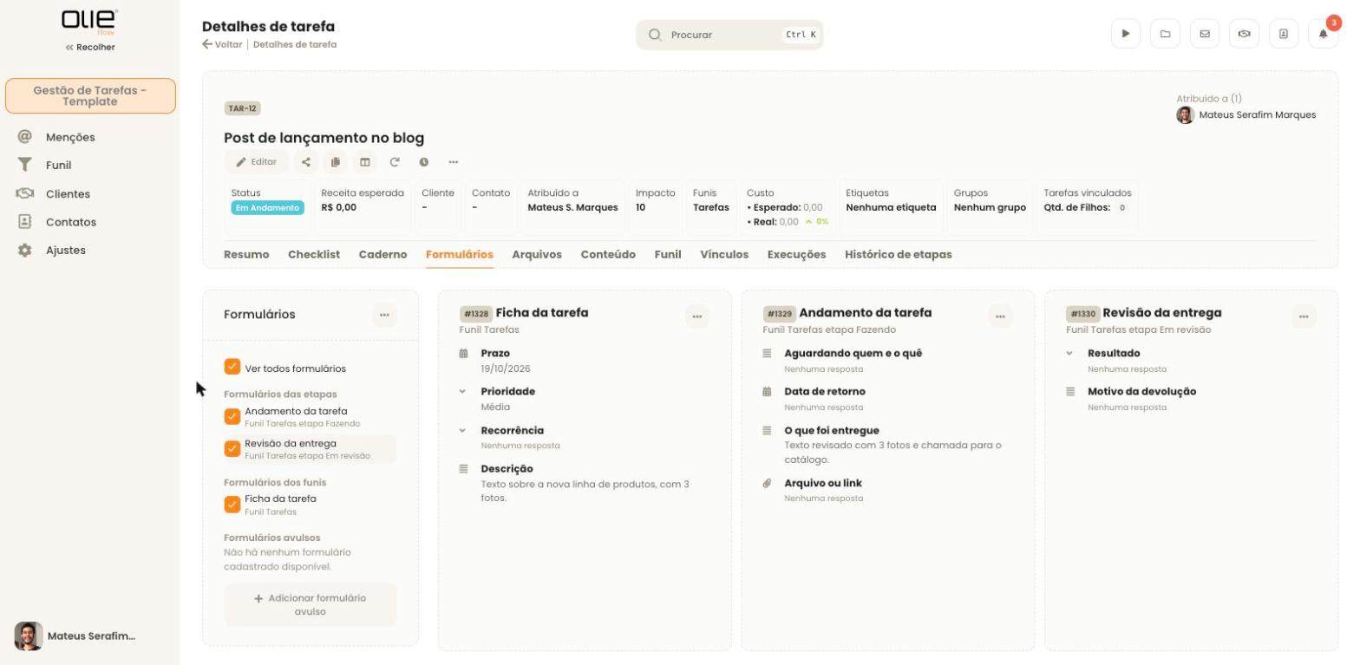Click the play icon in top bar

1126,34
